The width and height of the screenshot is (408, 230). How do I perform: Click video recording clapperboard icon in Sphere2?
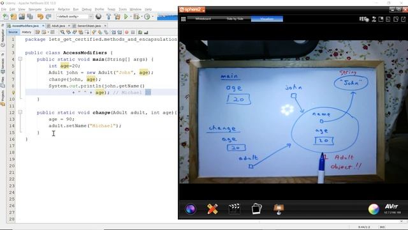coord(234,209)
